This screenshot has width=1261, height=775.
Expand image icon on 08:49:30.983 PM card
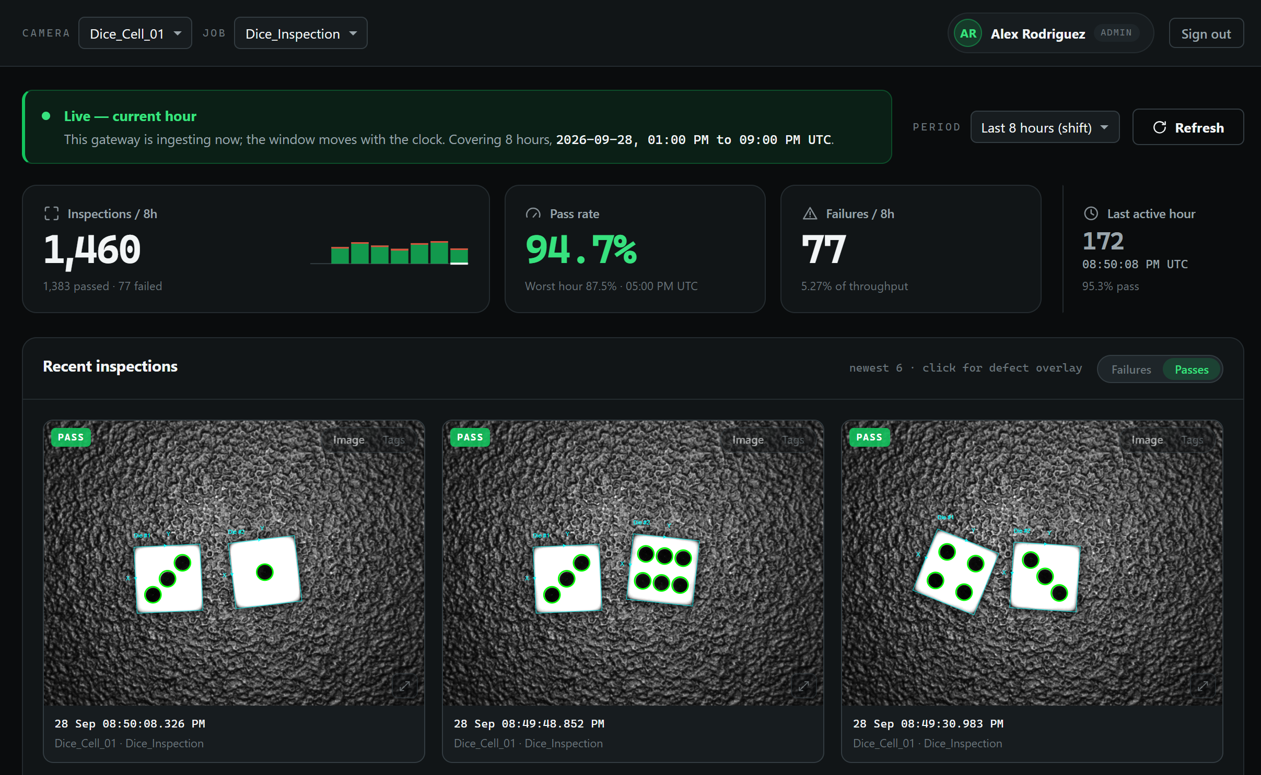(x=1203, y=686)
